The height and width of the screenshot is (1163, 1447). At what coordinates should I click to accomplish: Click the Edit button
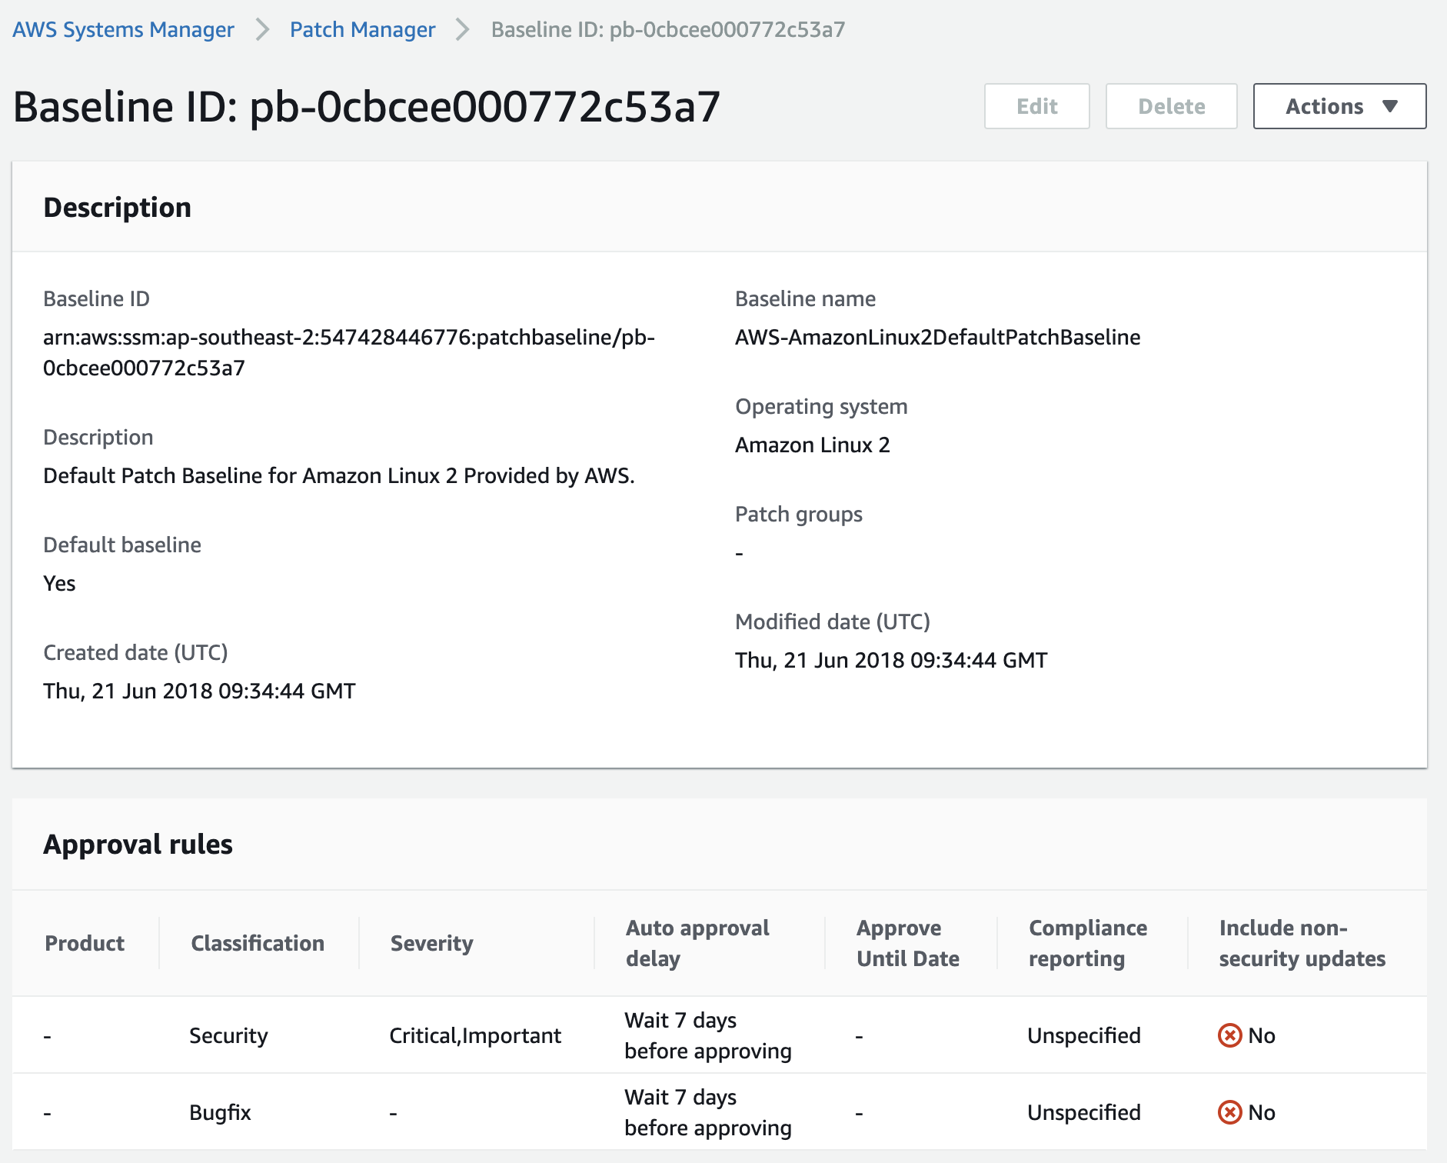tap(1036, 106)
